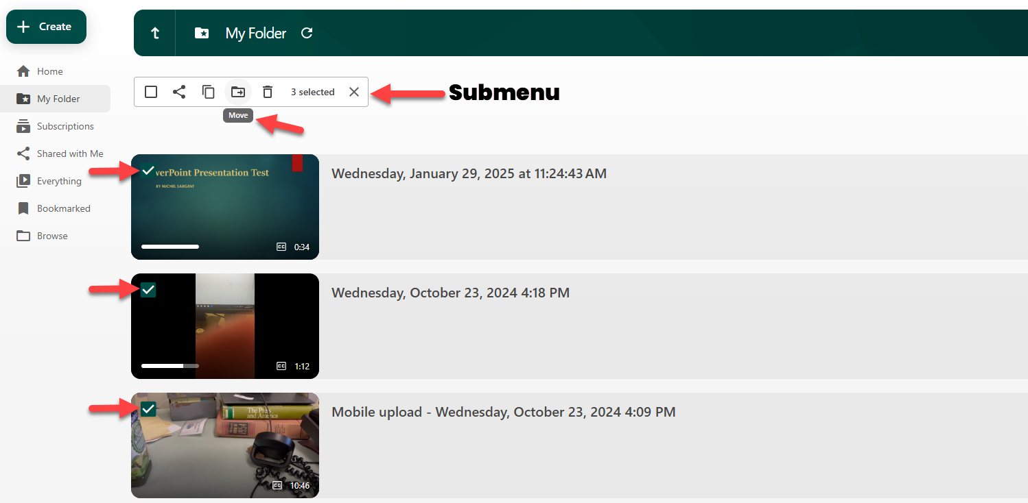Uncheck the PowerPoint Presentation Test video
The height and width of the screenshot is (503, 1028).
pyautogui.click(x=148, y=171)
